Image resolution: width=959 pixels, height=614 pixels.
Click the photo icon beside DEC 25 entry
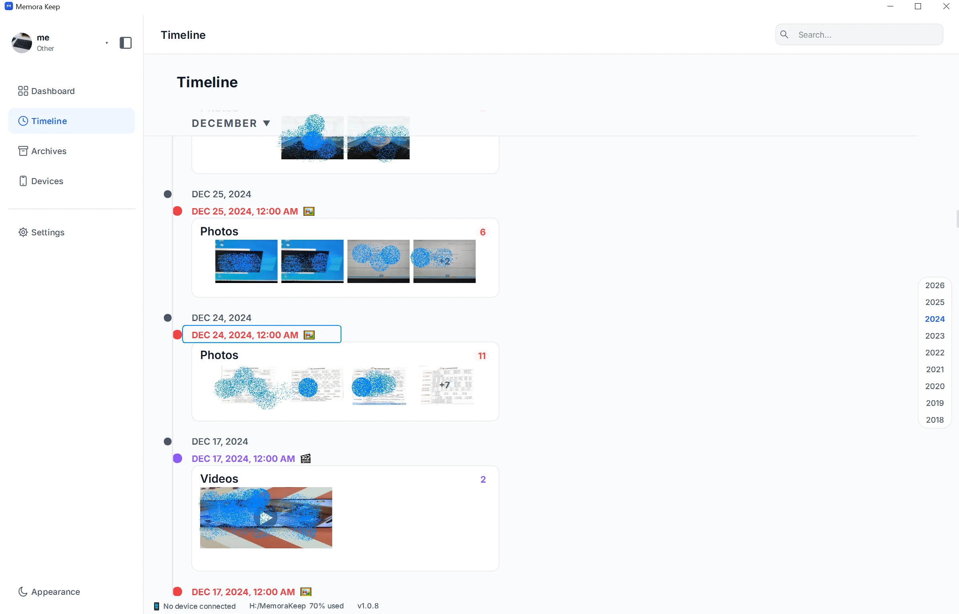tap(309, 211)
